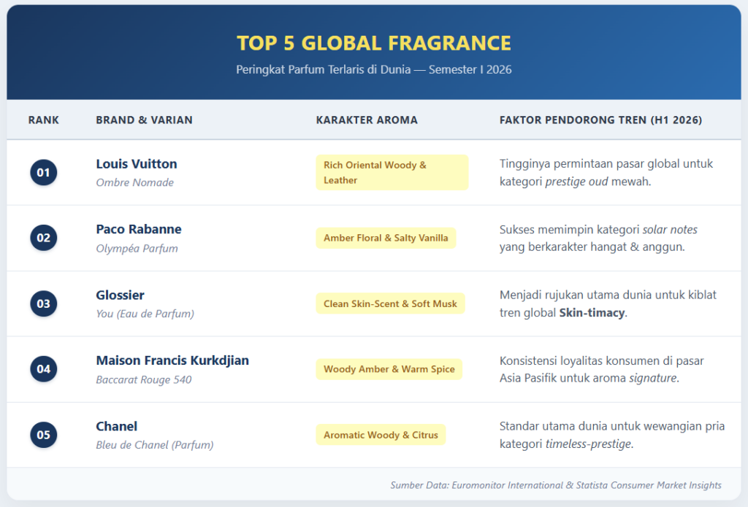Click the Clean Skin-Scent & Soft Musk tag
The width and height of the screenshot is (748, 507).
pos(390,303)
